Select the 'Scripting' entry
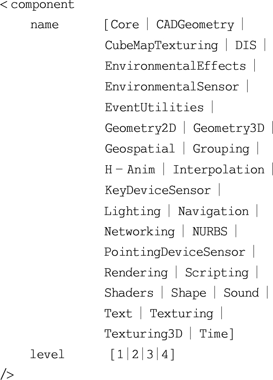The width and height of the screenshot is (273, 380). pos(217,273)
